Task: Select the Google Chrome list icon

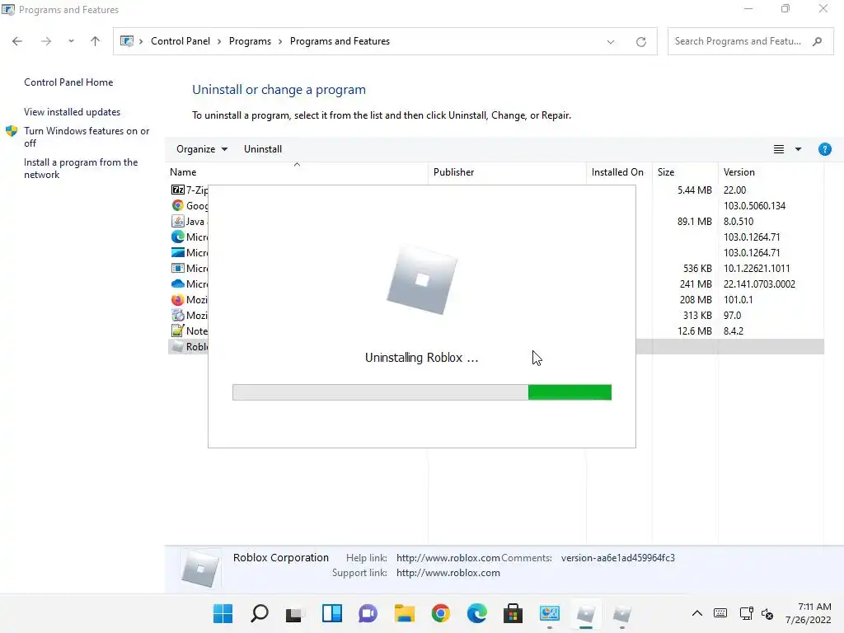Action: (x=178, y=205)
